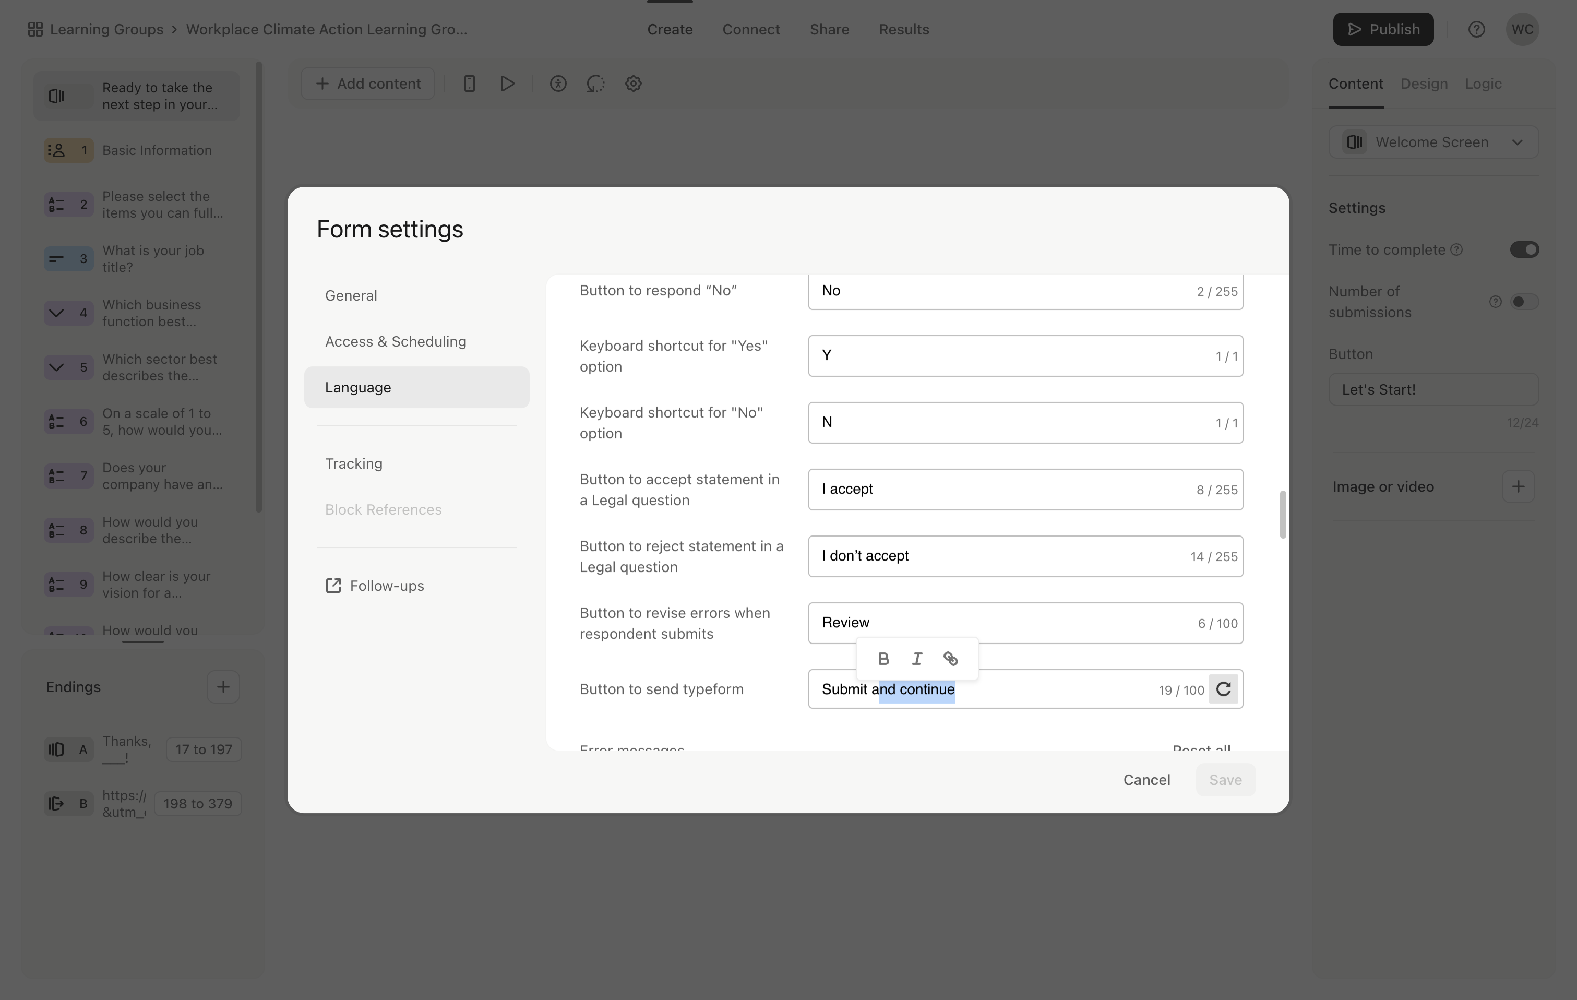1577x1000 pixels.
Task: Open the Design panel tab
Action: (x=1424, y=84)
